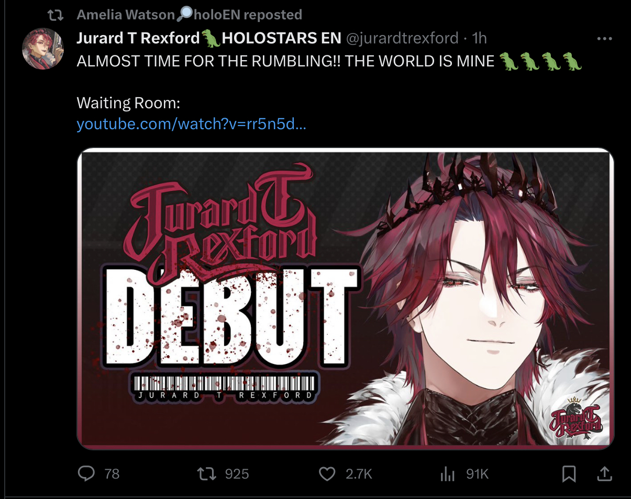Click the 925 reposts count

coord(237,474)
